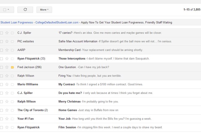Viewport: 201px width, 133px height.
Task: Visit the CollegeDefaultedStudentLoan.com link
Action: pos(57,22)
